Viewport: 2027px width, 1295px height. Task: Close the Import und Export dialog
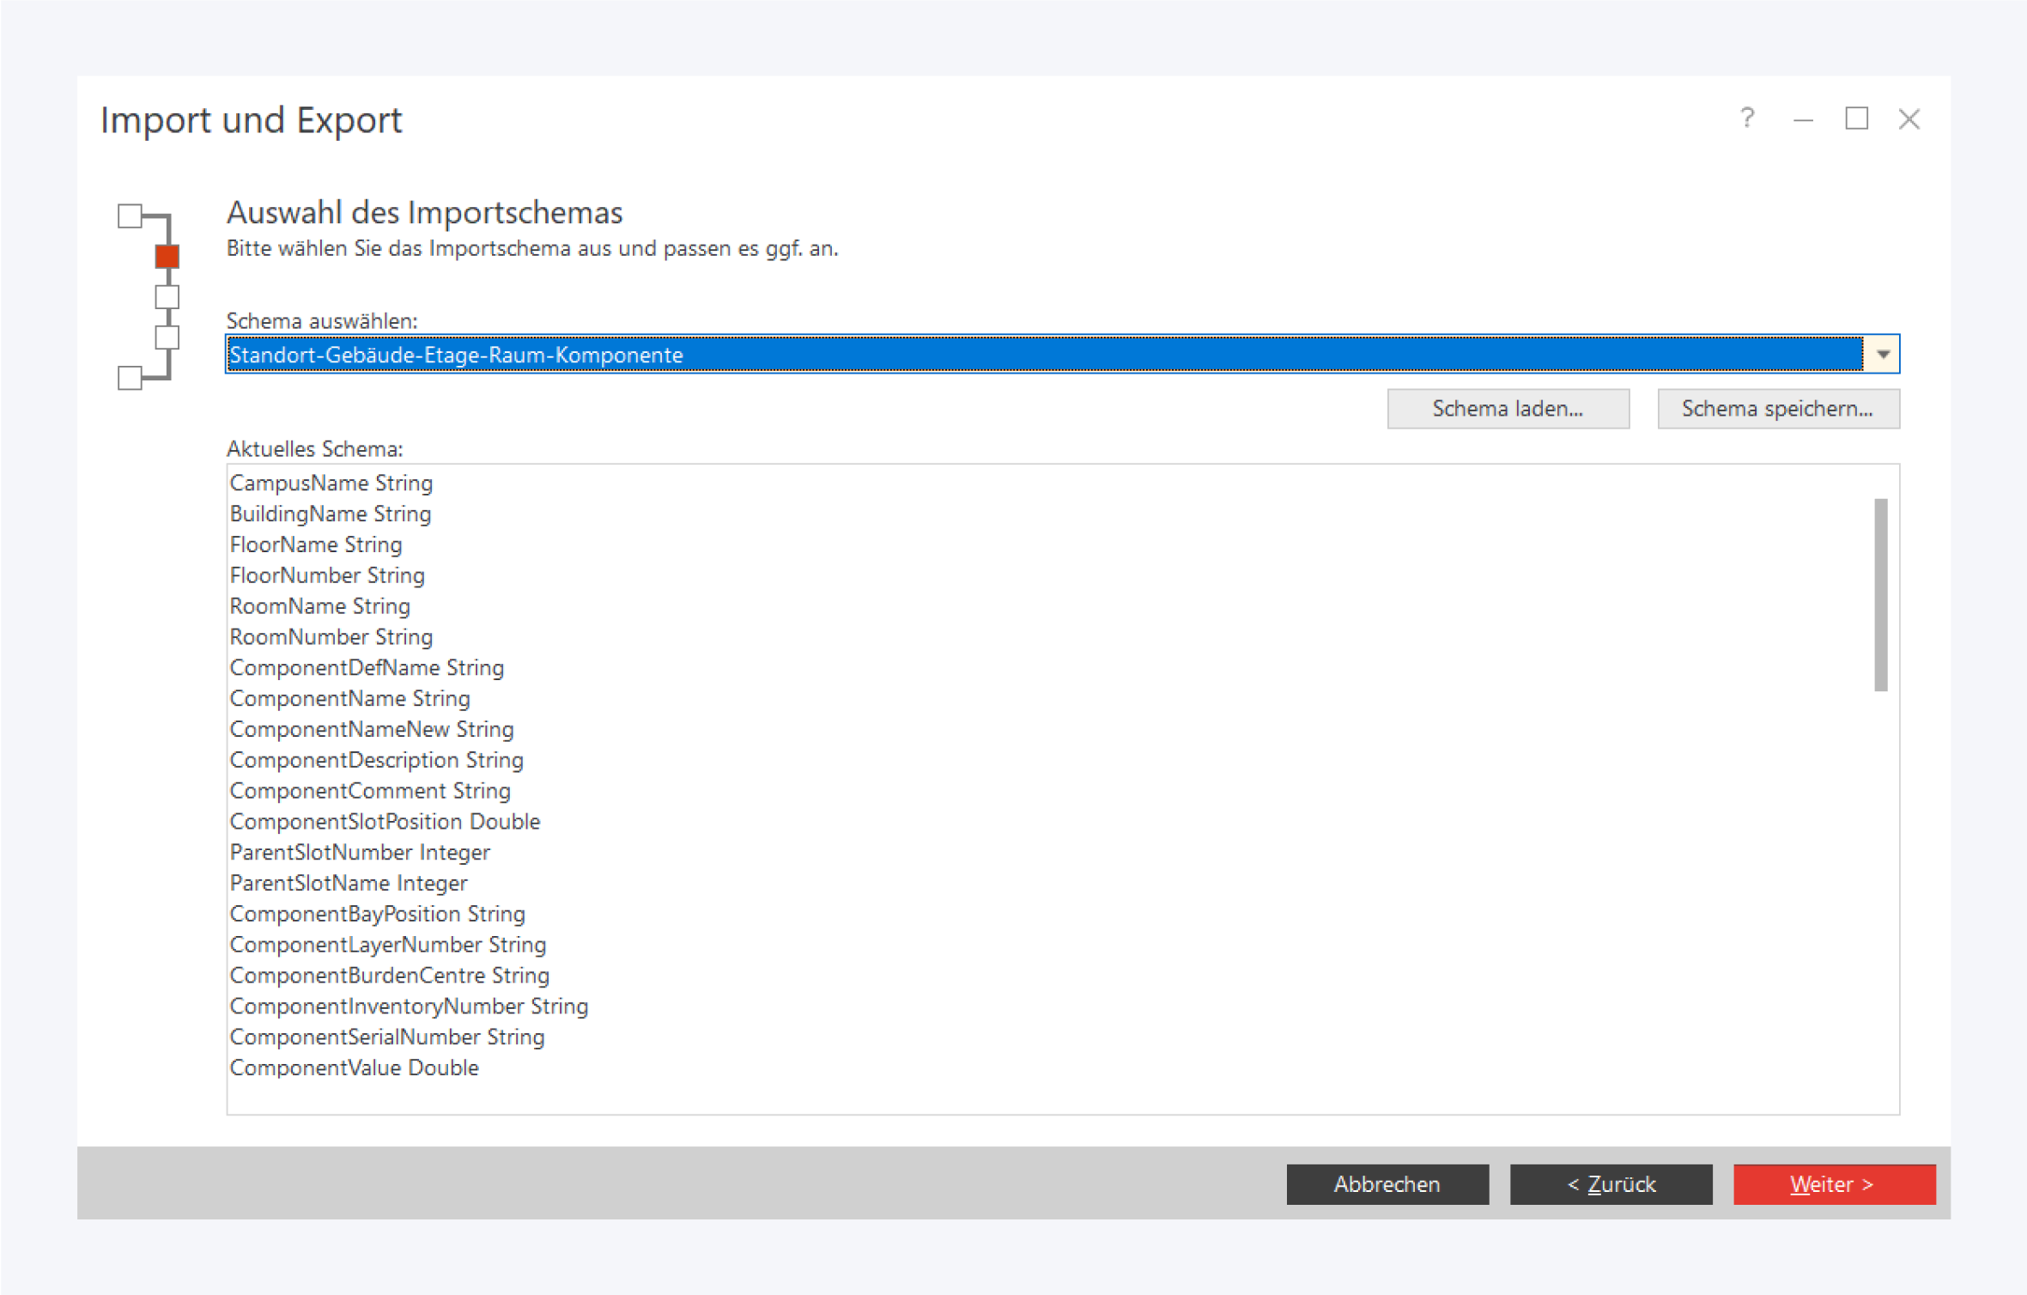1909,119
